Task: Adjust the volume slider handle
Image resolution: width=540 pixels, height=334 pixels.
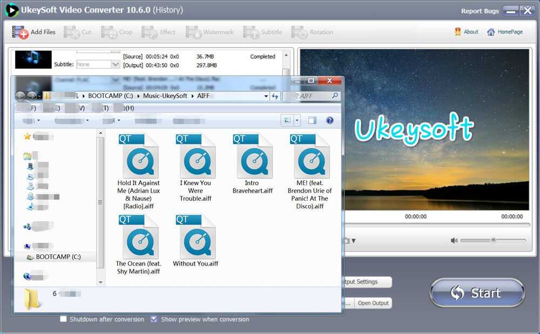Action: pos(493,240)
